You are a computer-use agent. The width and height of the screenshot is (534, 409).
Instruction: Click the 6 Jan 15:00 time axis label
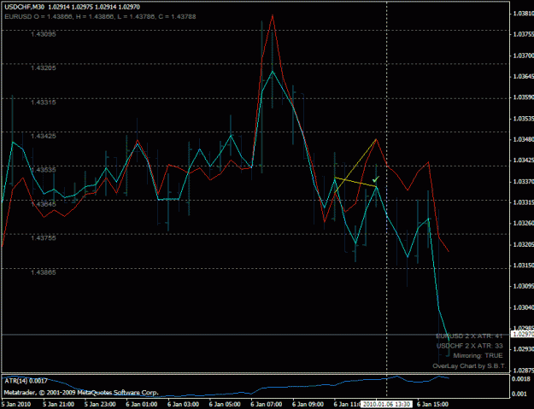[x=432, y=404]
